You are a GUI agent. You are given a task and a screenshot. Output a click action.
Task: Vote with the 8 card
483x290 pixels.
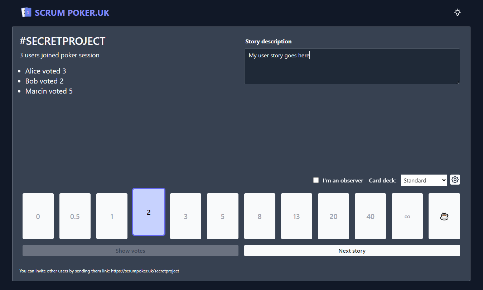(x=260, y=216)
